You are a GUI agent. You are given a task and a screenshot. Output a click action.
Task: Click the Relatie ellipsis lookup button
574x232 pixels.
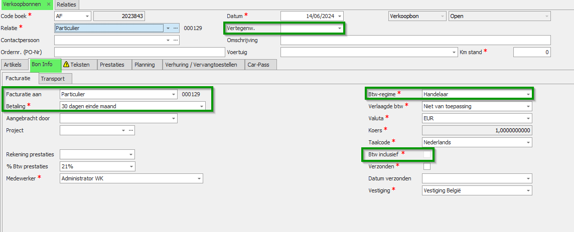(x=175, y=28)
